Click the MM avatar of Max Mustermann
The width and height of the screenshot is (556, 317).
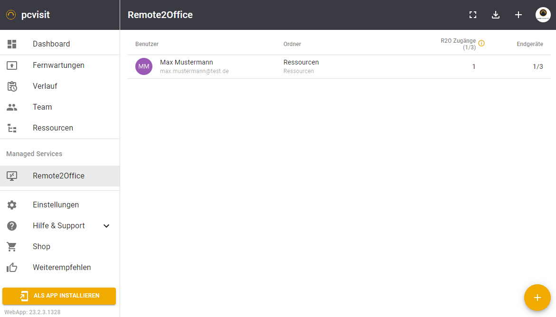coord(144,66)
